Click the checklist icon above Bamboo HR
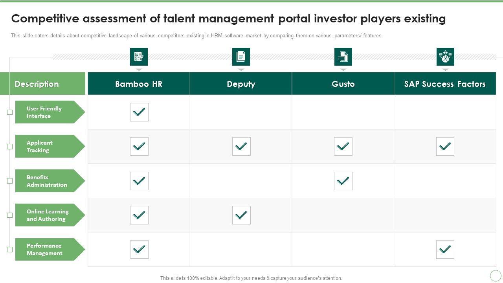Screen dimensions: 503x283 139,57
